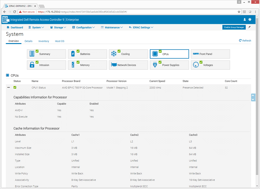This screenshot has height=189, width=260.
Task: Click the page vertical scrollbar
Action: 257,96
